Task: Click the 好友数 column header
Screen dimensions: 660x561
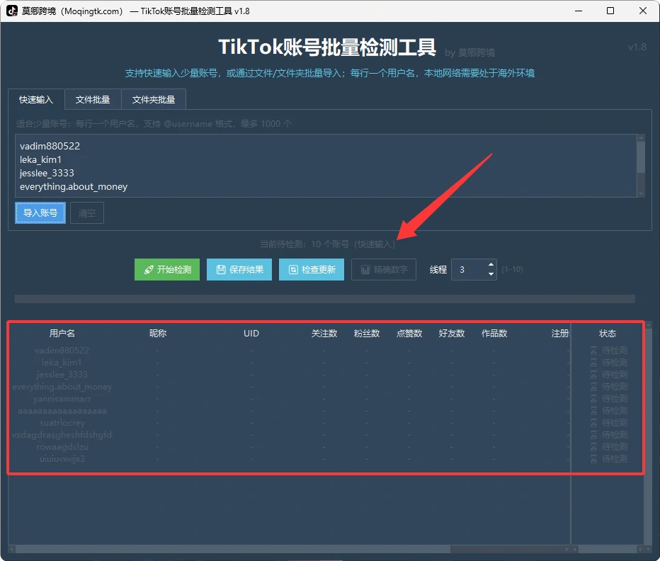Action: (452, 333)
